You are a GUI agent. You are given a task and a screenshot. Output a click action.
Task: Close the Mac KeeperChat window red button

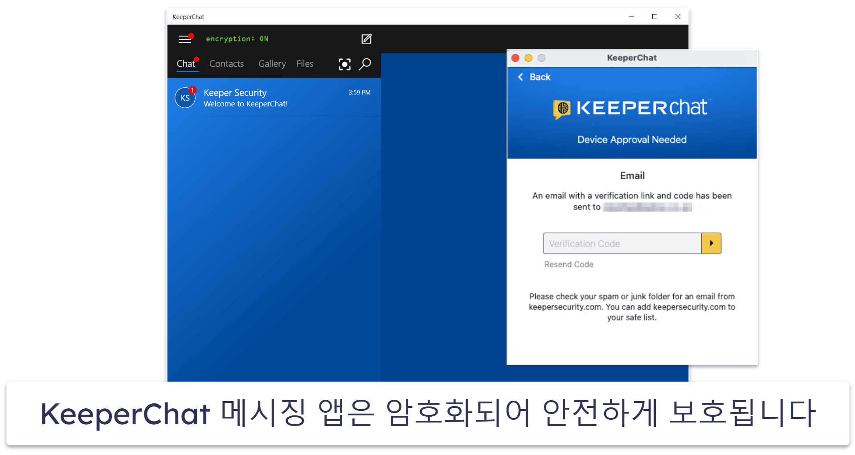[515, 58]
